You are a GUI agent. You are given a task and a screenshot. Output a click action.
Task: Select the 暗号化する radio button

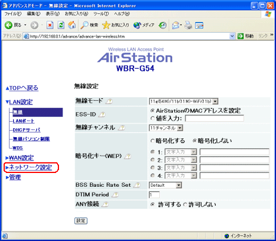(153, 141)
